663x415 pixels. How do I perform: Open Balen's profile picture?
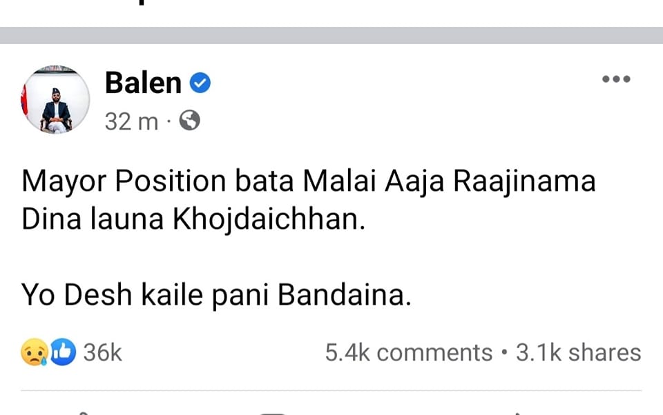(55, 100)
